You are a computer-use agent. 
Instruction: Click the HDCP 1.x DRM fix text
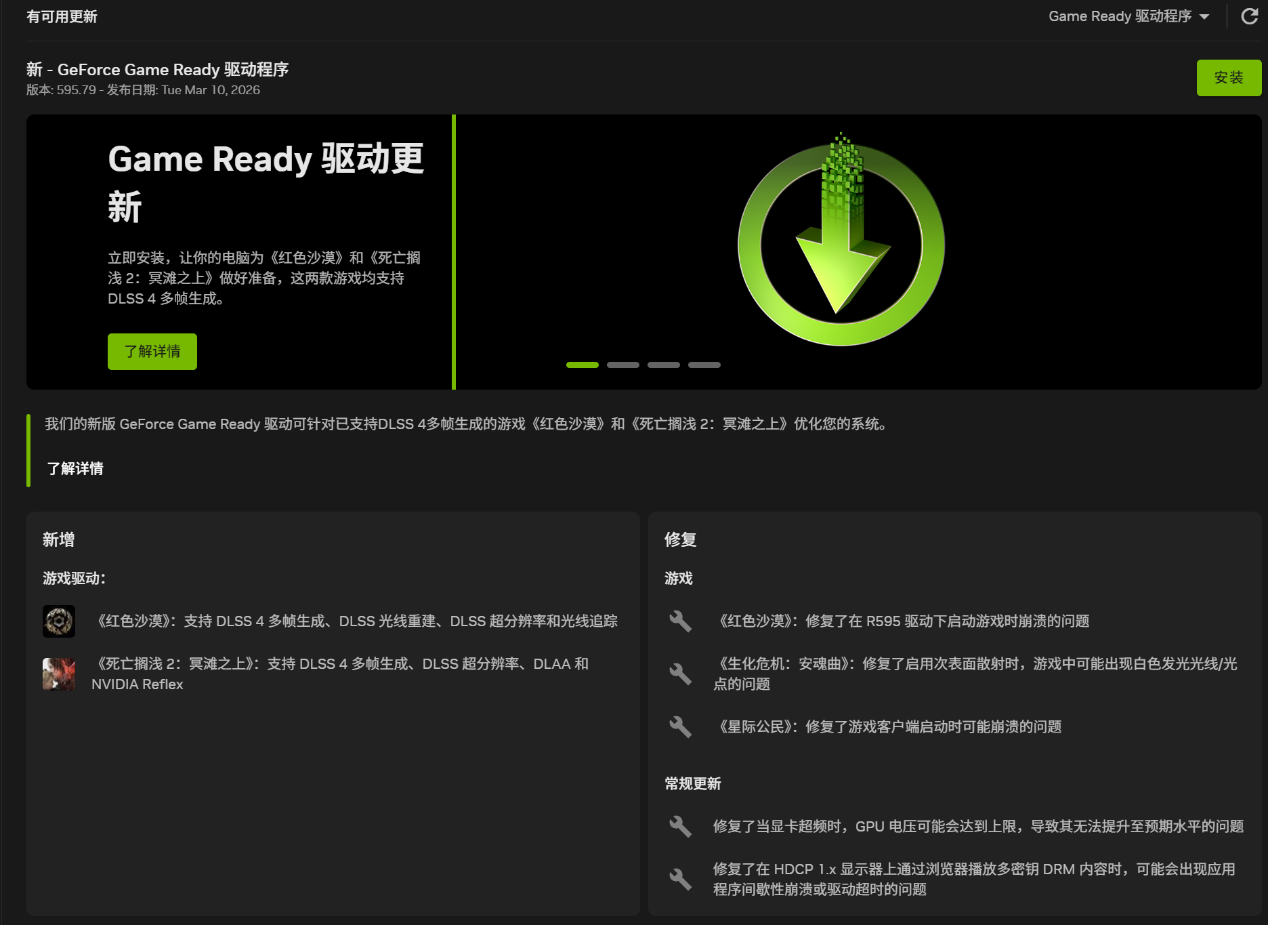click(974, 880)
